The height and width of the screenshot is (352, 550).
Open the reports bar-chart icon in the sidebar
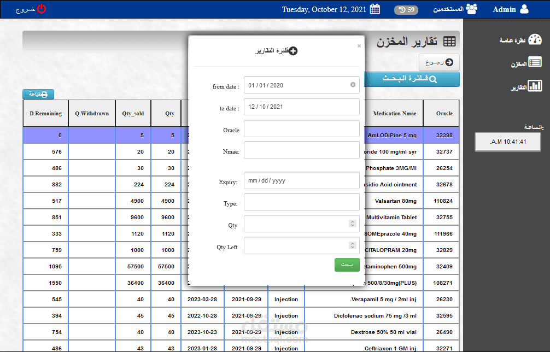pos(535,86)
